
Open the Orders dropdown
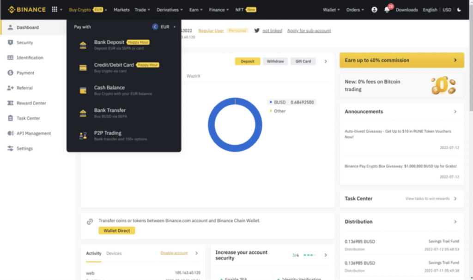[355, 10]
